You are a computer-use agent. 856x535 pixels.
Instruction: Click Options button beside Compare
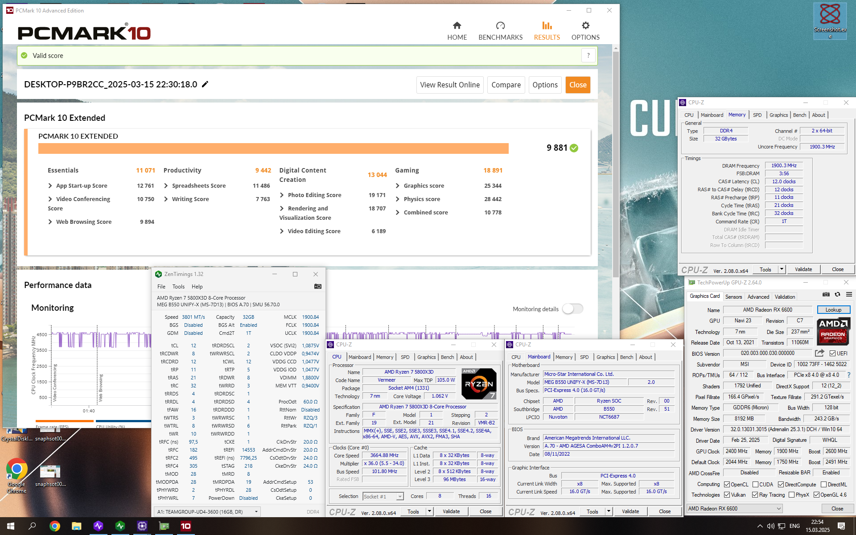pos(545,85)
